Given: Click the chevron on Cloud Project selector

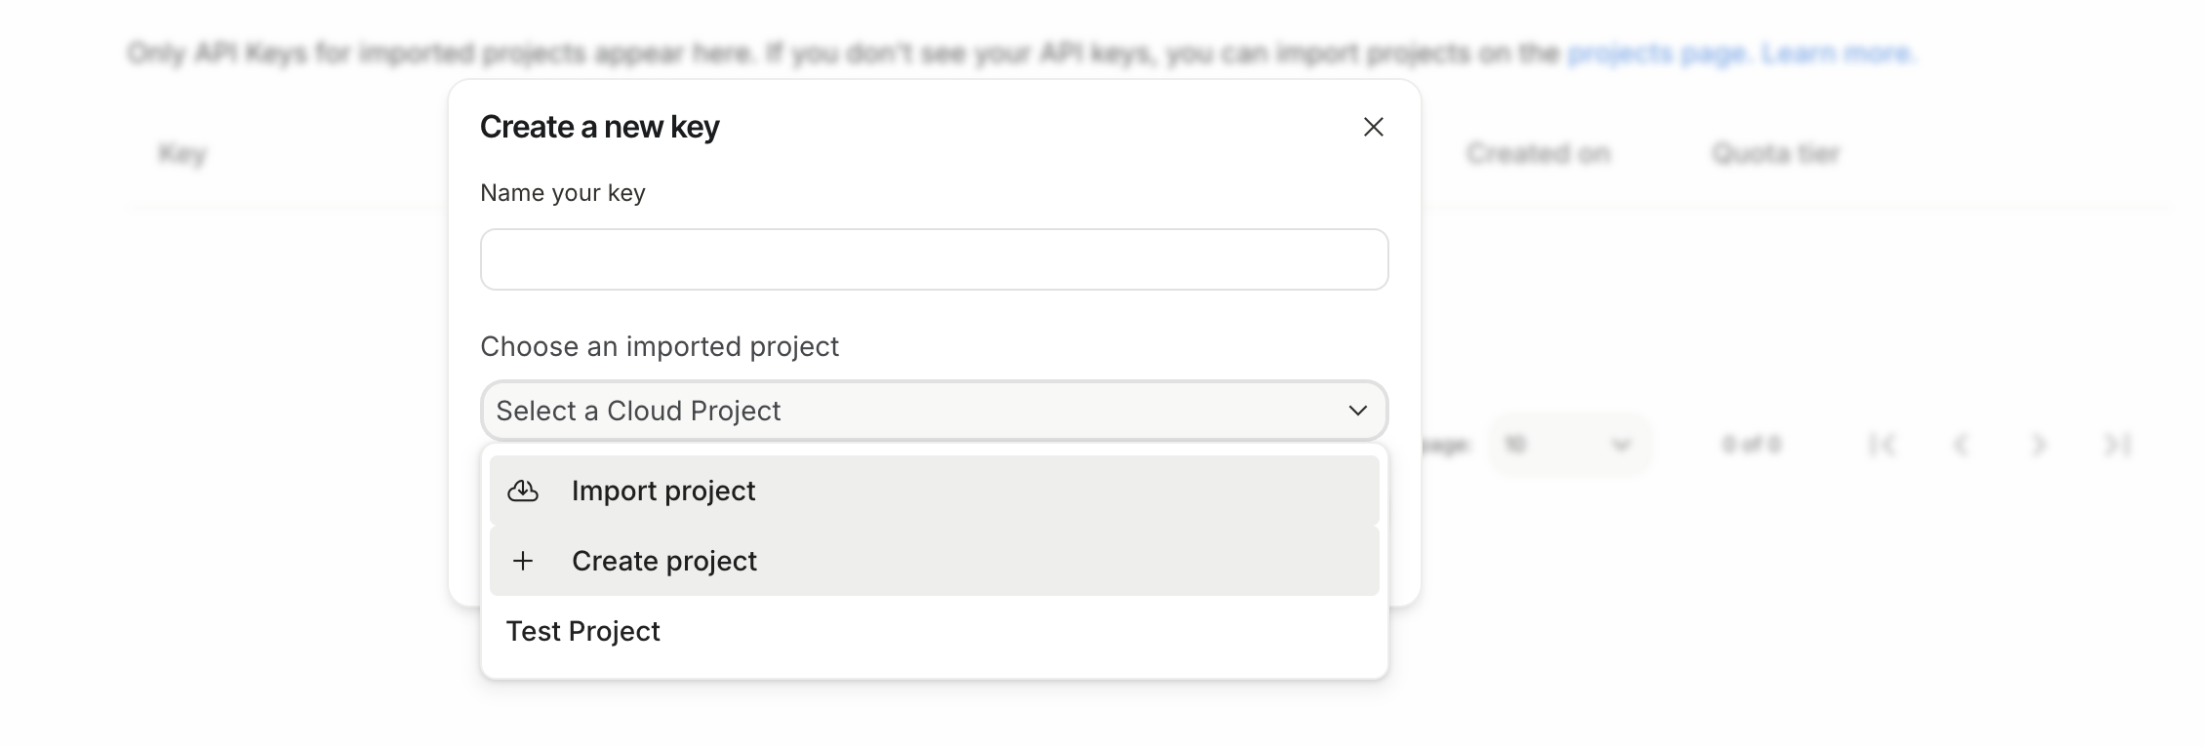Looking at the screenshot, I should pos(1357,411).
